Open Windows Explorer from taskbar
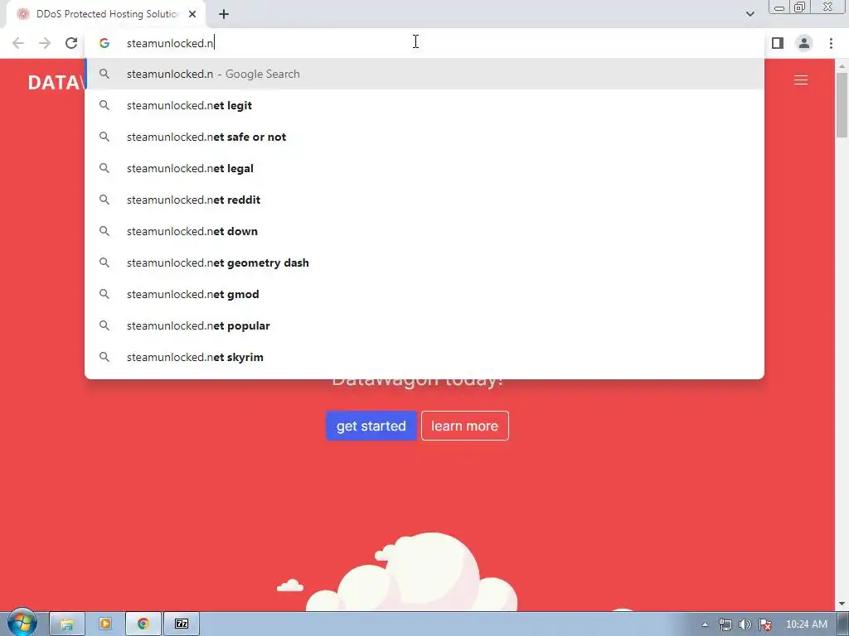This screenshot has height=636, width=849. tap(67, 624)
